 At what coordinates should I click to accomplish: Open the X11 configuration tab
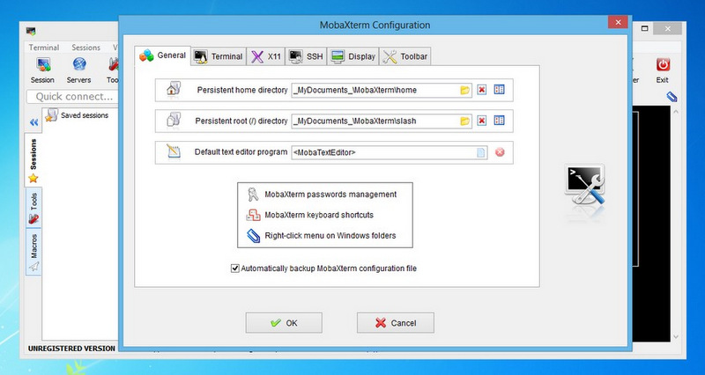pos(266,56)
